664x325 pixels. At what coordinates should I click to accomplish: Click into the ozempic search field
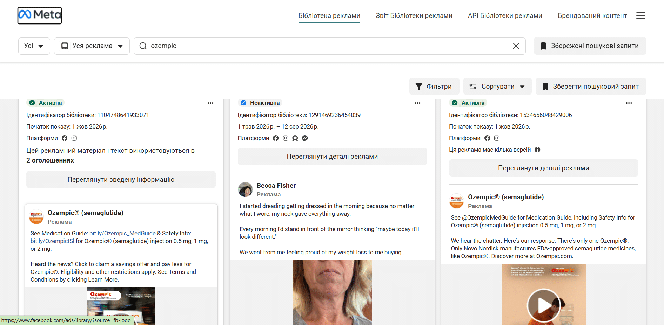tap(326, 46)
